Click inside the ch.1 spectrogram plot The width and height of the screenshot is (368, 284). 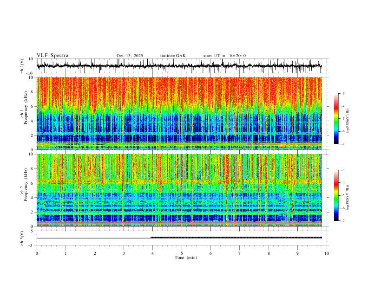coord(179,113)
